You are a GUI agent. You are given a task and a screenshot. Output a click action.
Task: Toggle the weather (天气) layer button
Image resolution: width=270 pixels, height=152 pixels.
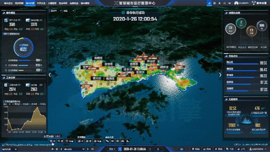242,149
